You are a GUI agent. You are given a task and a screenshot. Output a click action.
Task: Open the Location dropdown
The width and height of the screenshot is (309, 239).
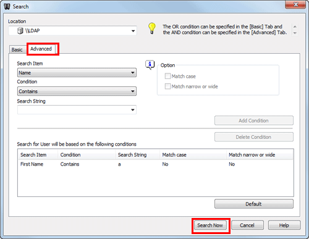(133, 31)
